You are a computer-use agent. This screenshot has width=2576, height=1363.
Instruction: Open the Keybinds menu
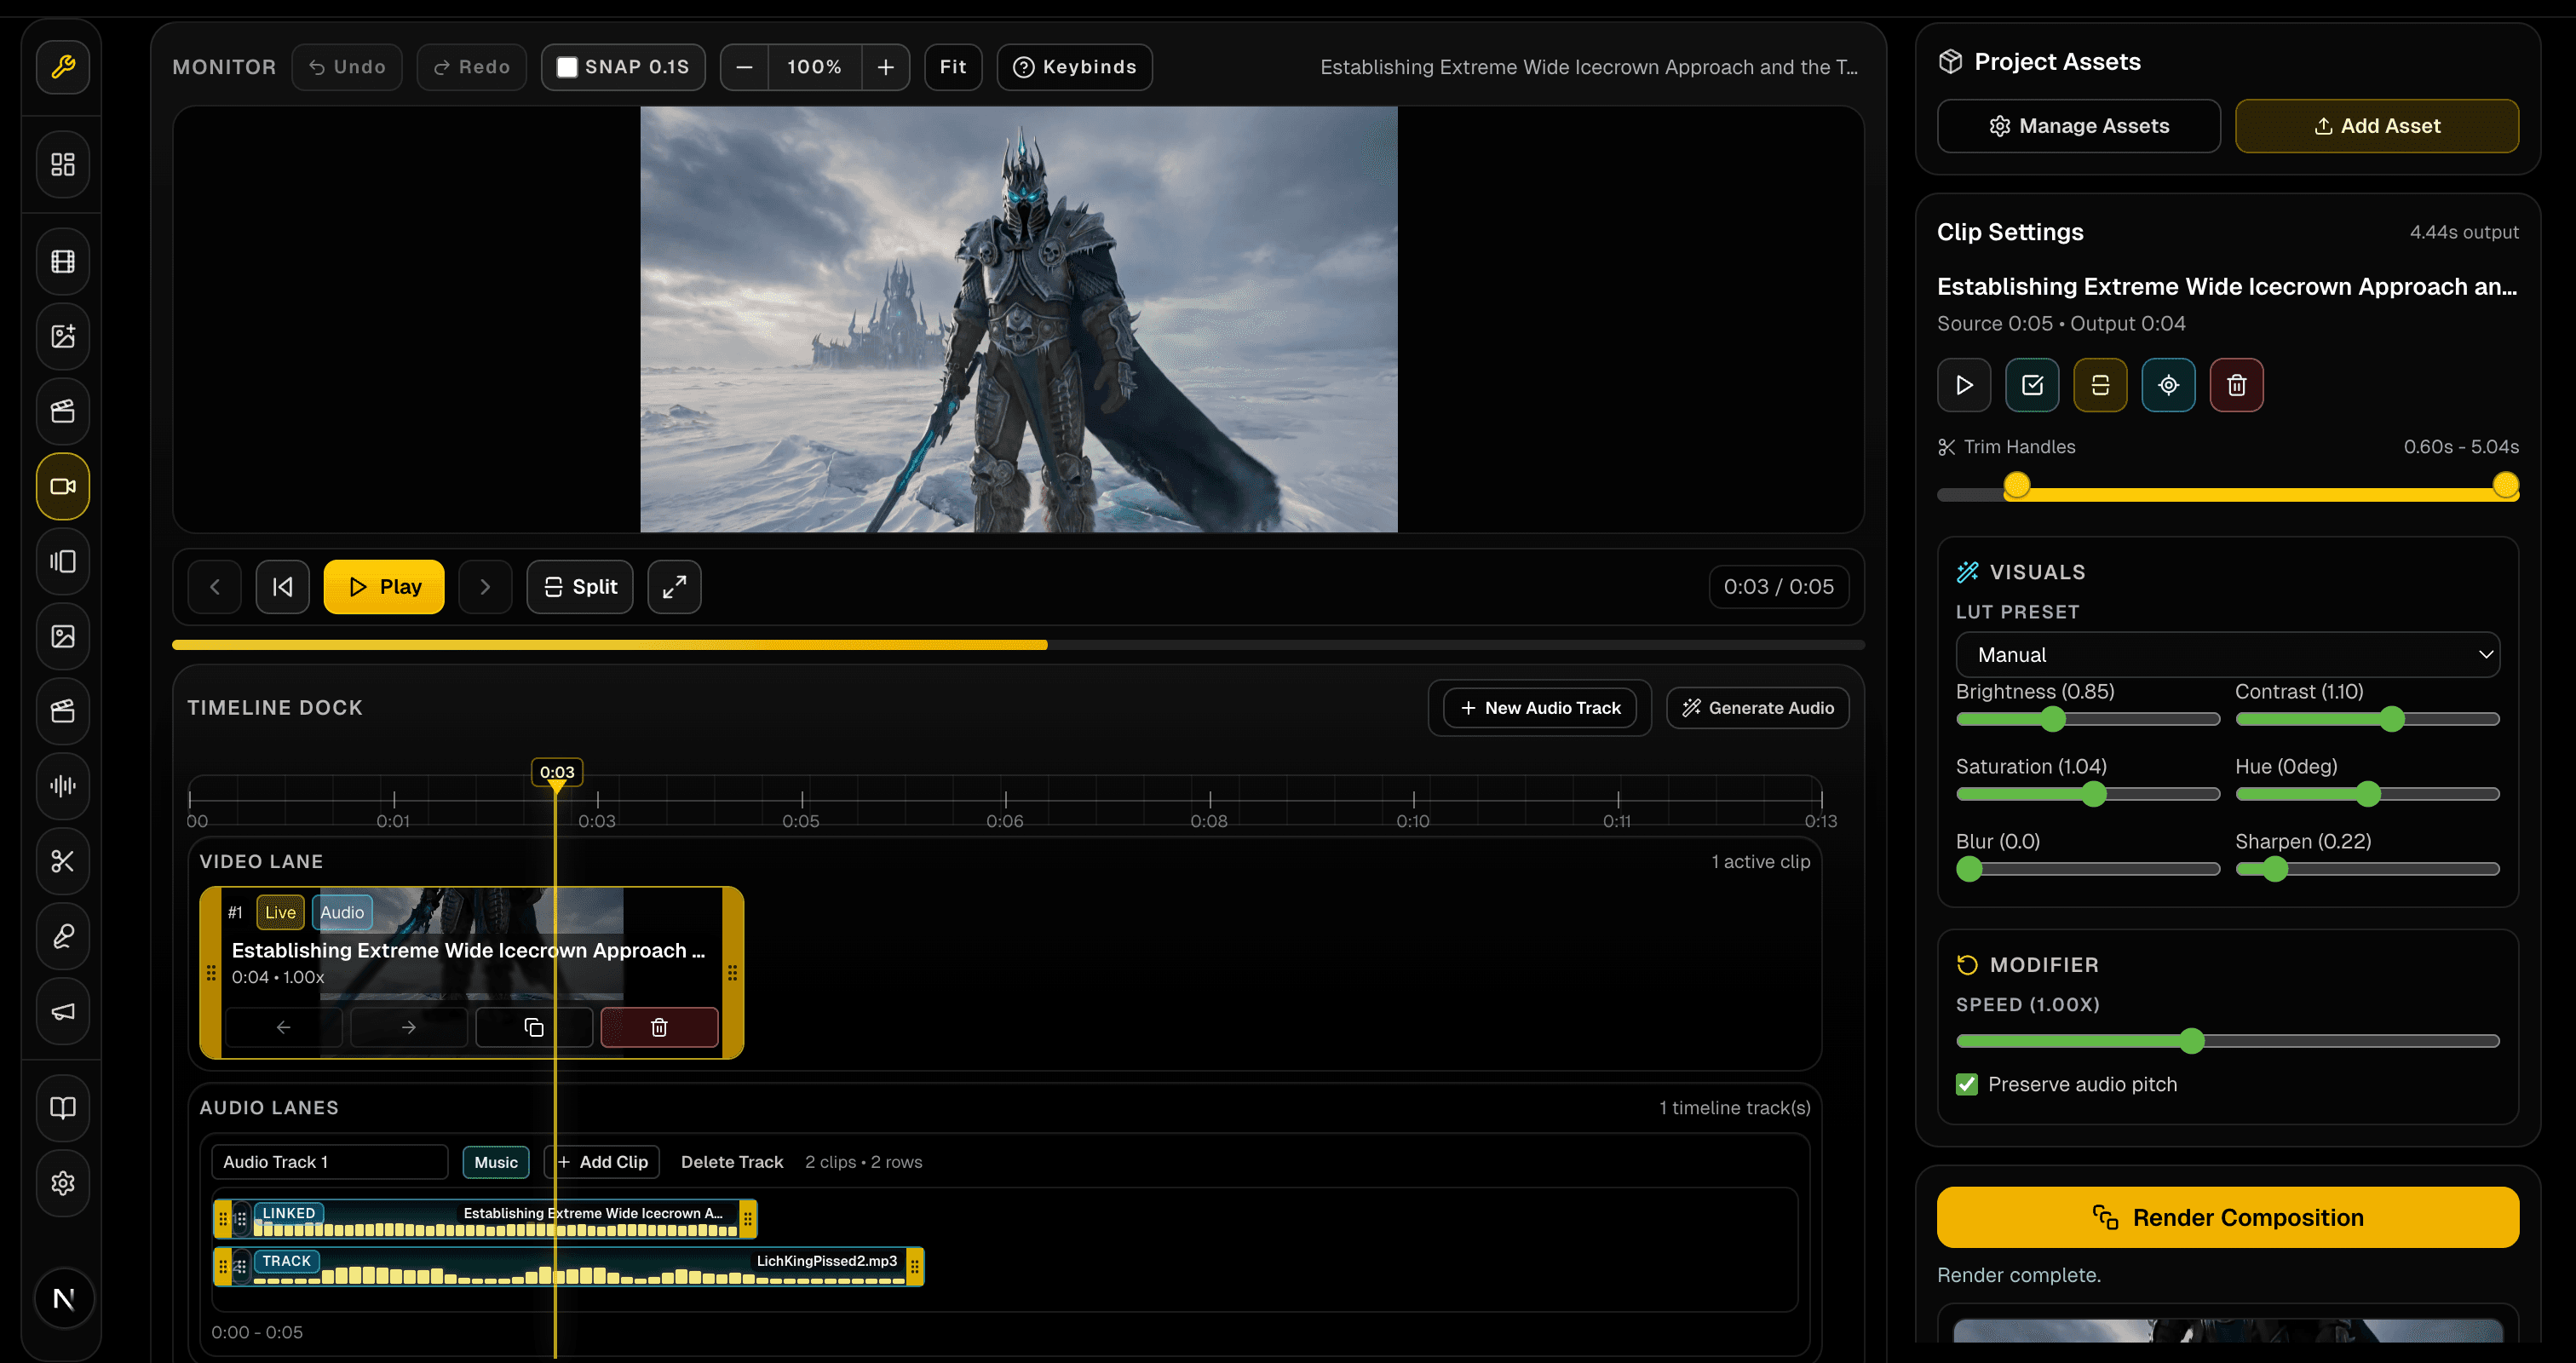click(1074, 66)
